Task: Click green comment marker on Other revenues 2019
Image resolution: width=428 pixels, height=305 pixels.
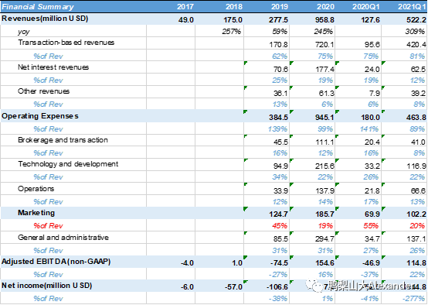Action: point(246,87)
